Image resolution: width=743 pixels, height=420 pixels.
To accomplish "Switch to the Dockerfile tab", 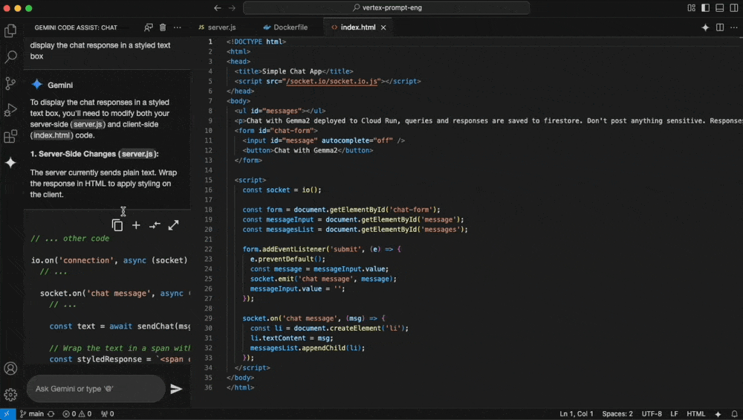I will (x=285, y=28).
